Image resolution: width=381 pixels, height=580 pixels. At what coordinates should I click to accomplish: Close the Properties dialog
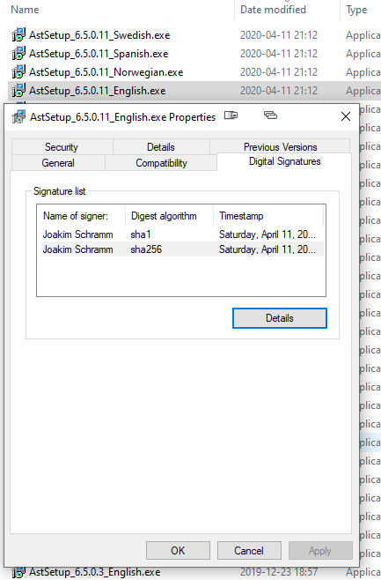[x=346, y=116]
